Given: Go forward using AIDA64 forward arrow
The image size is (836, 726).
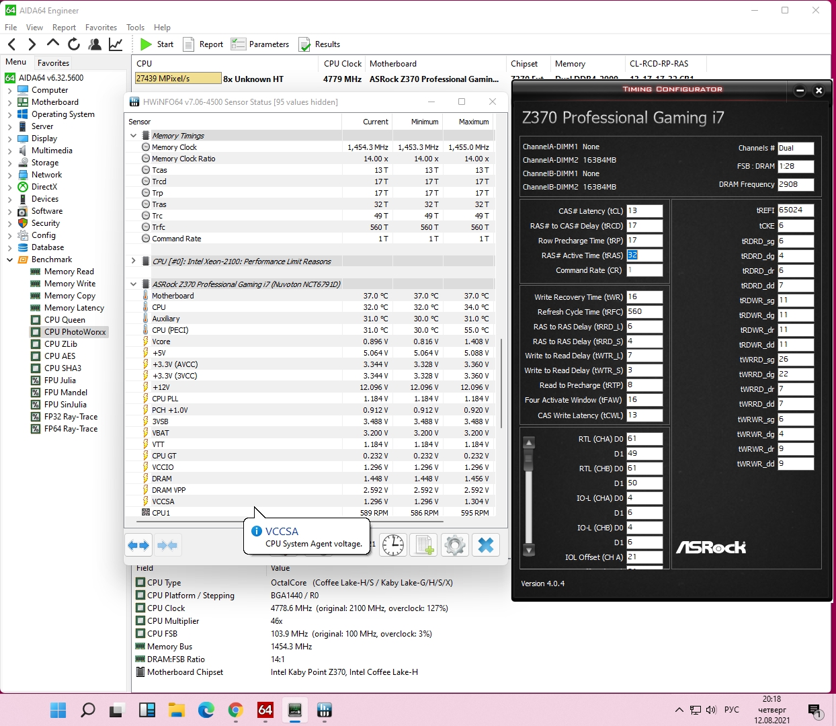Looking at the screenshot, I should point(32,44).
